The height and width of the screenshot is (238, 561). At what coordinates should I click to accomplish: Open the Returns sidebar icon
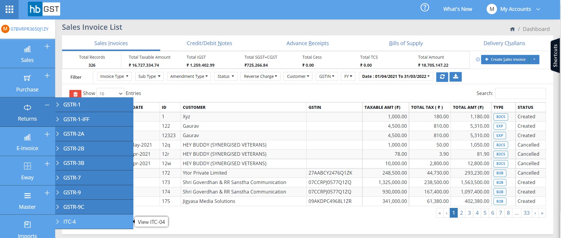(x=27, y=107)
